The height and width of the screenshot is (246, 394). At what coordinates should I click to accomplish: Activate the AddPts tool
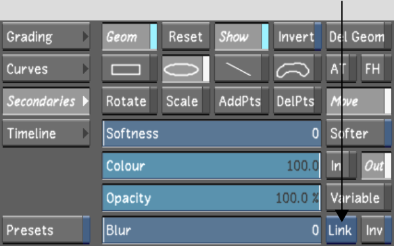coord(242,101)
